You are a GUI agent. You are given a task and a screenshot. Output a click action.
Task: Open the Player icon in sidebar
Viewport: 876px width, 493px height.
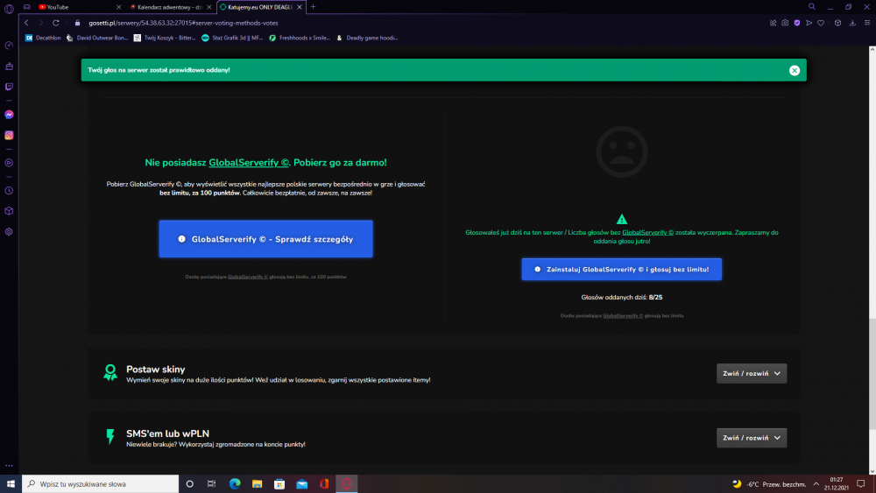9,163
